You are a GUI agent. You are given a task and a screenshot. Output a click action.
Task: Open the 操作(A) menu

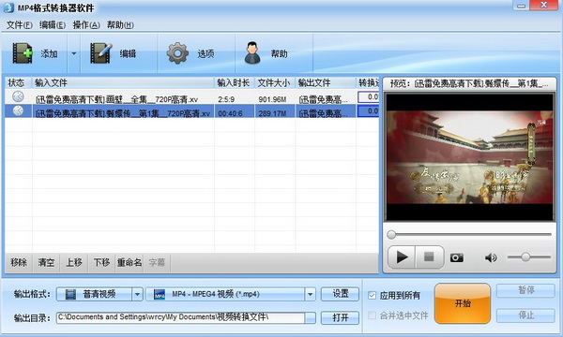click(86, 25)
